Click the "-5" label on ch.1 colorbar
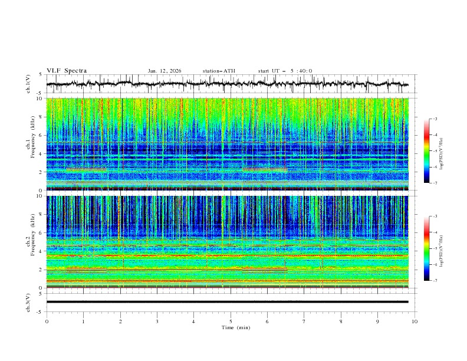 coord(435,151)
